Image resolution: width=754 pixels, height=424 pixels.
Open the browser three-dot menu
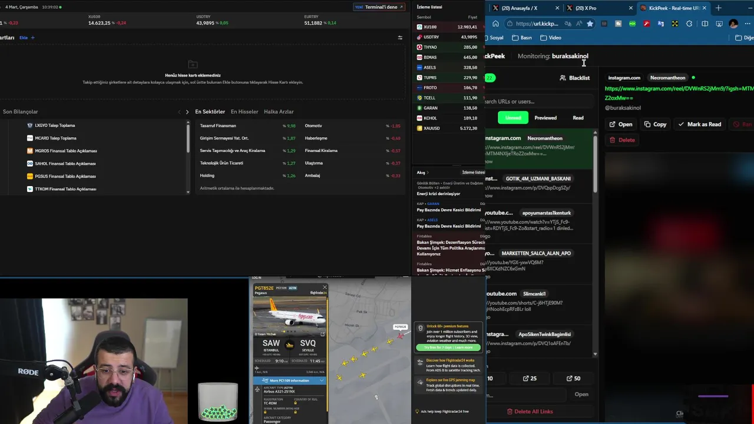point(749,24)
